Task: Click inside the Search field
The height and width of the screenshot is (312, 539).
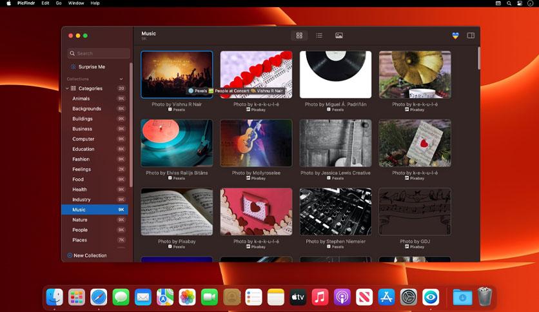Action: tap(99, 54)
